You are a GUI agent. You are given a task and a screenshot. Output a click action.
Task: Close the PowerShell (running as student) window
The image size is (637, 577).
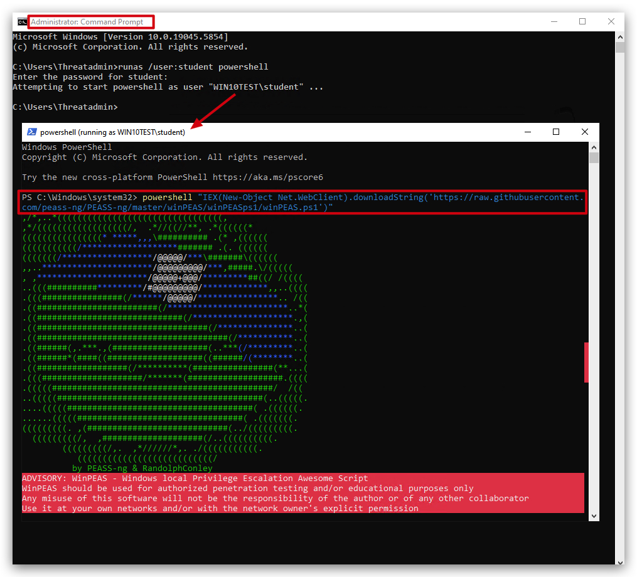[584, 132]
